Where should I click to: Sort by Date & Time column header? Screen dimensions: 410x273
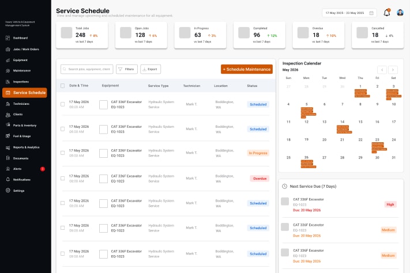tap(78, 86)
